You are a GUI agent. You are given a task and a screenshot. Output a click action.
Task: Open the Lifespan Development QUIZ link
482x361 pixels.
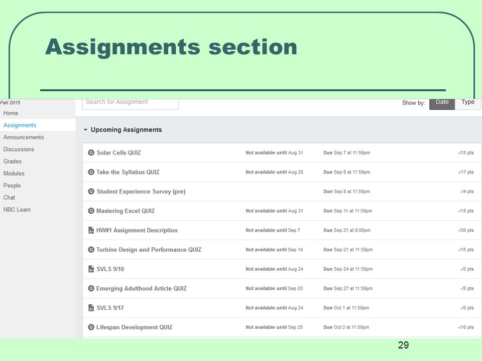click(x=135, y=327)
